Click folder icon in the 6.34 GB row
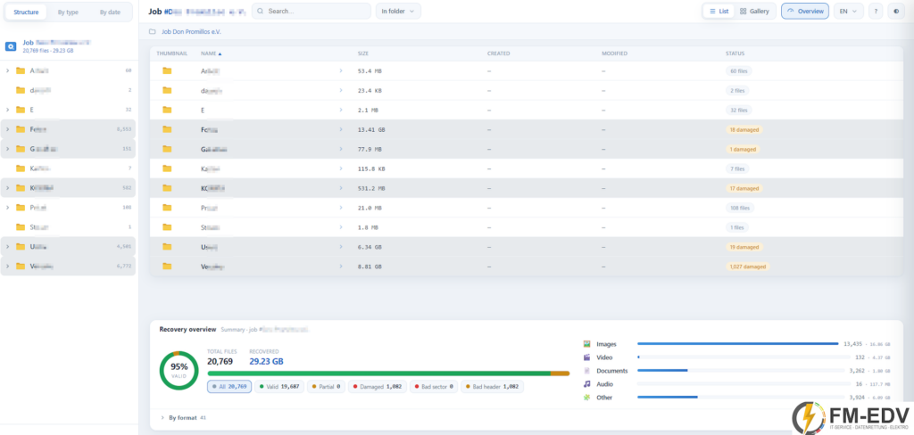This screenshot has height=435, width=914. (167, 247)
